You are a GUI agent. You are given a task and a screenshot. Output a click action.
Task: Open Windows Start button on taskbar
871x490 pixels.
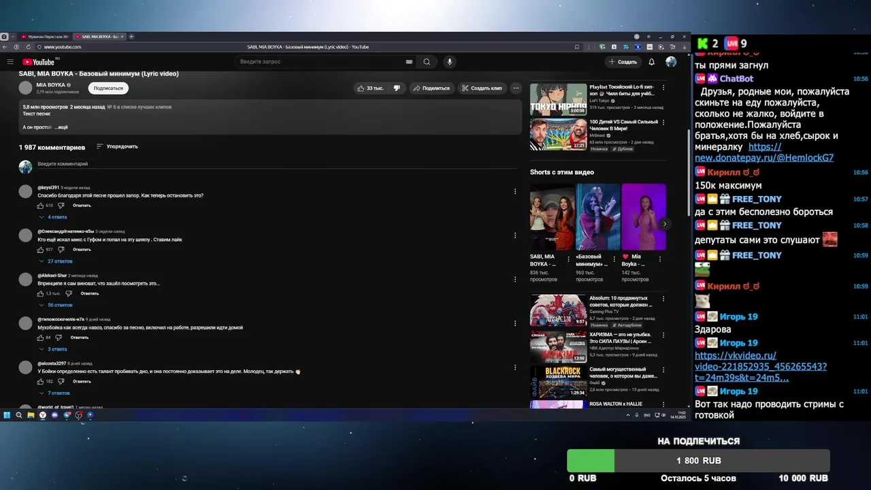click(7, 415)
